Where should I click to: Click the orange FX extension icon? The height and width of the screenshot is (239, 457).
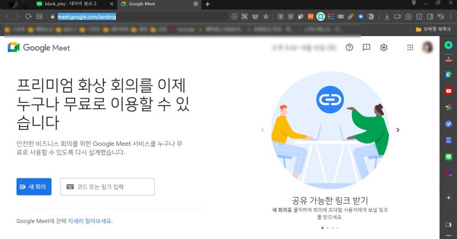[x=311, y=17]
